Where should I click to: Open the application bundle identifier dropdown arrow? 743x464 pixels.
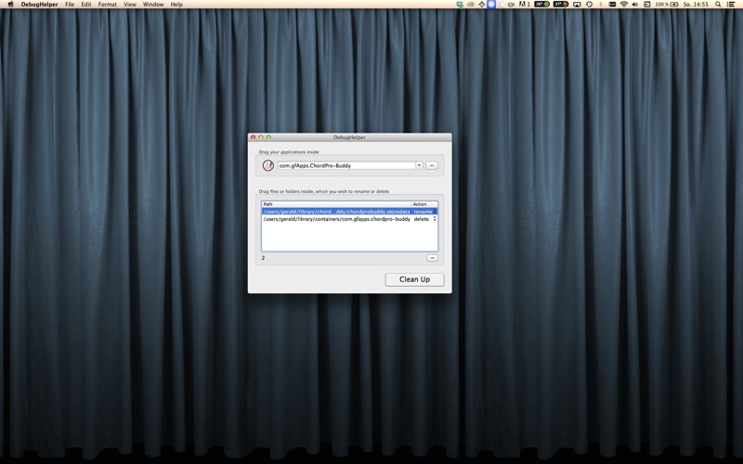pos(419,165)
